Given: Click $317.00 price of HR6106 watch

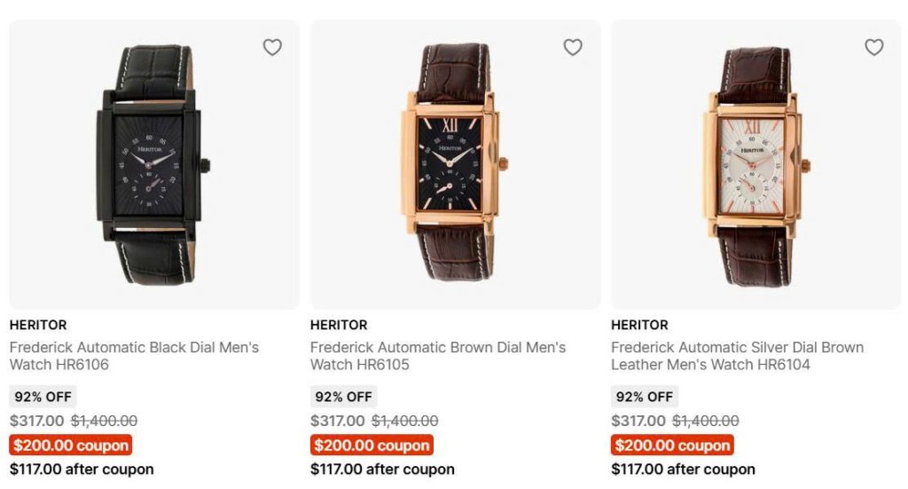Looking at the screenshot, I should point(36,421).
